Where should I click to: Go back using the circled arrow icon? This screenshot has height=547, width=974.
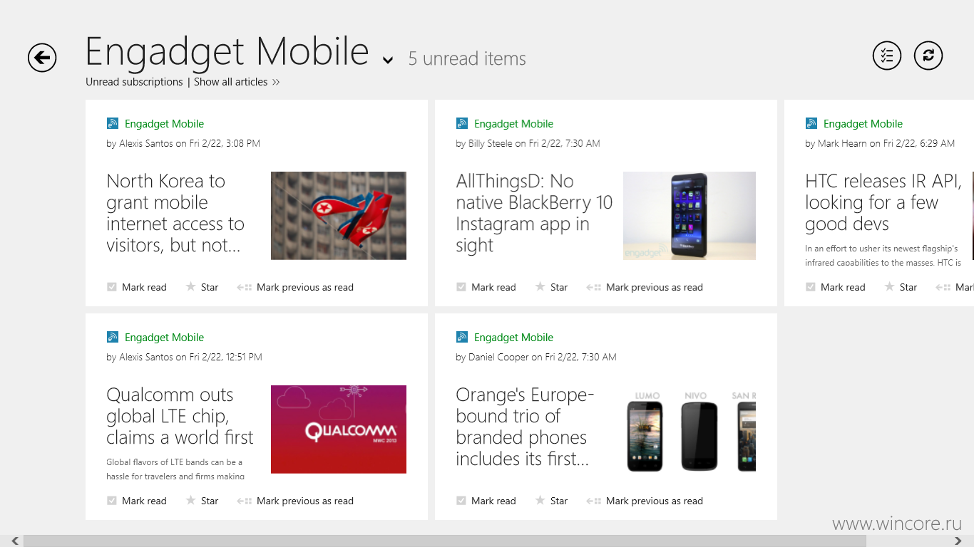pyautogui.click(x=42, y=58)
